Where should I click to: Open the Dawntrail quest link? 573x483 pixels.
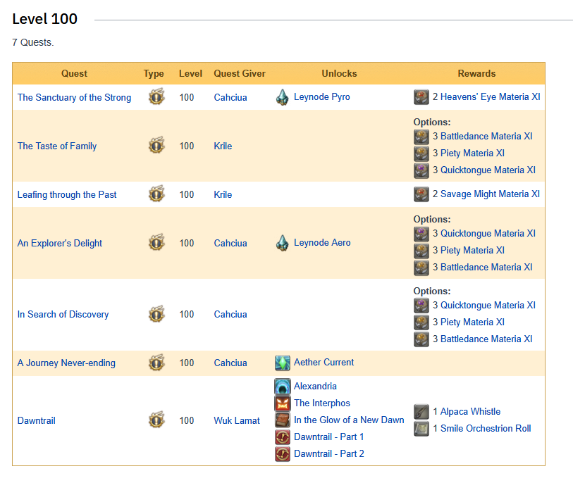pyautogui.click(x=36, y=420)
